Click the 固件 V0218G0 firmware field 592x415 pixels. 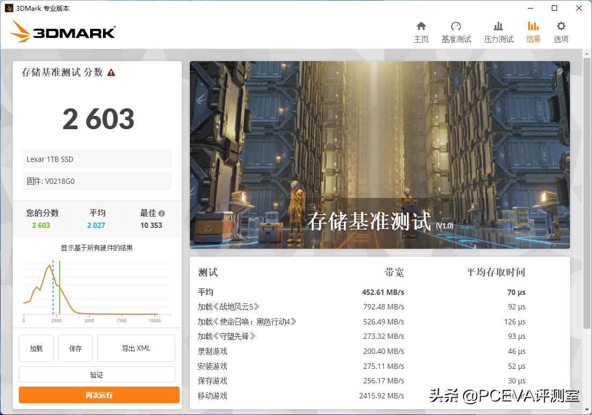tap(97, 181)
